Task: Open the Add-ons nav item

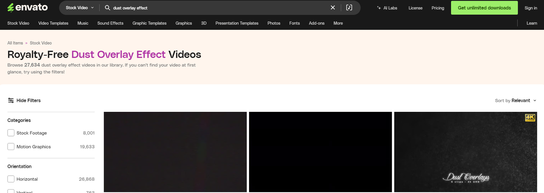Action: click(317, 23)
